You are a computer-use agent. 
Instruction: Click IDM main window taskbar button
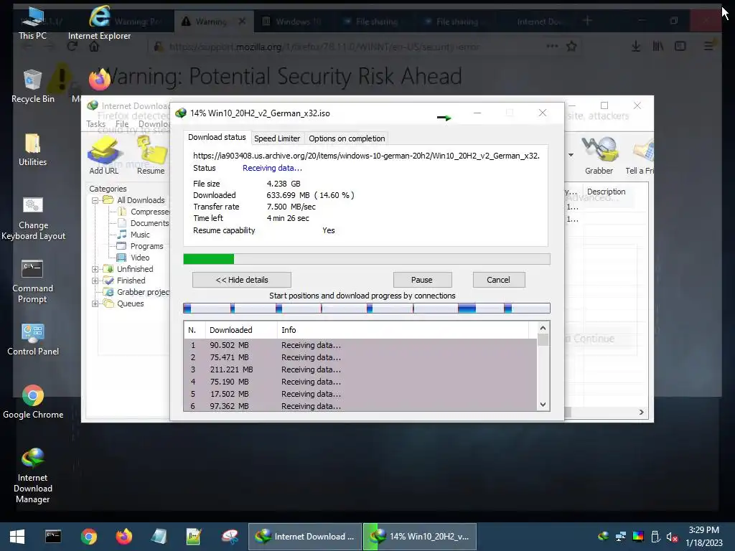coord(305,537)
